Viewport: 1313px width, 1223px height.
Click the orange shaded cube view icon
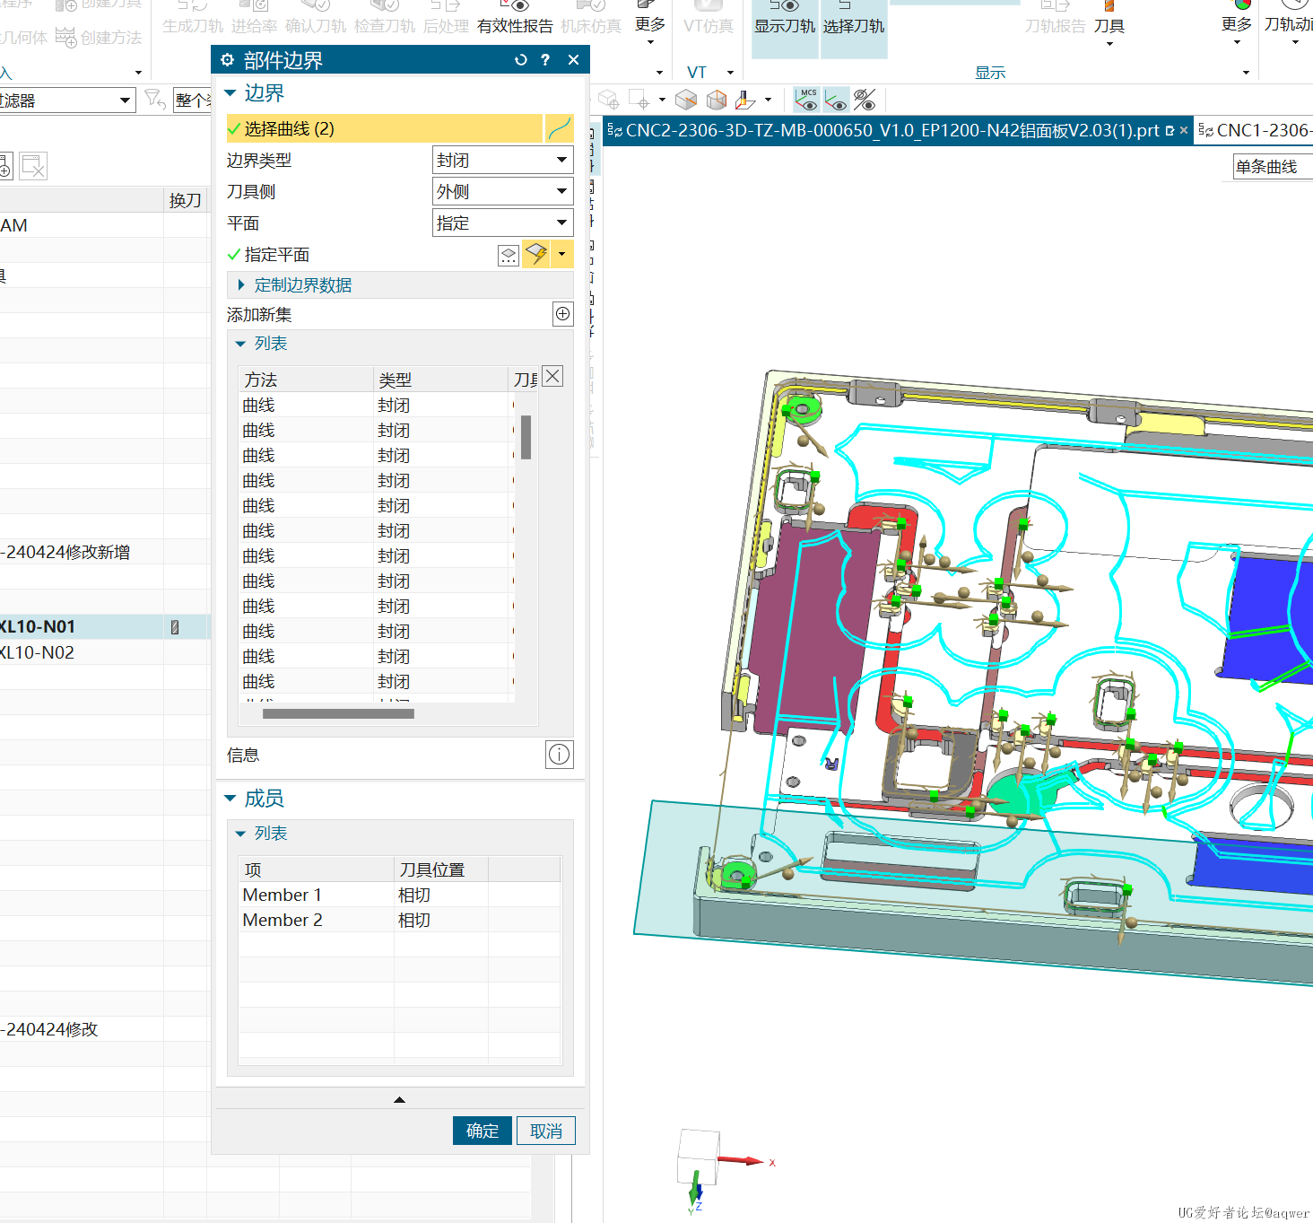pyautogui.click(x=717, y=99)
